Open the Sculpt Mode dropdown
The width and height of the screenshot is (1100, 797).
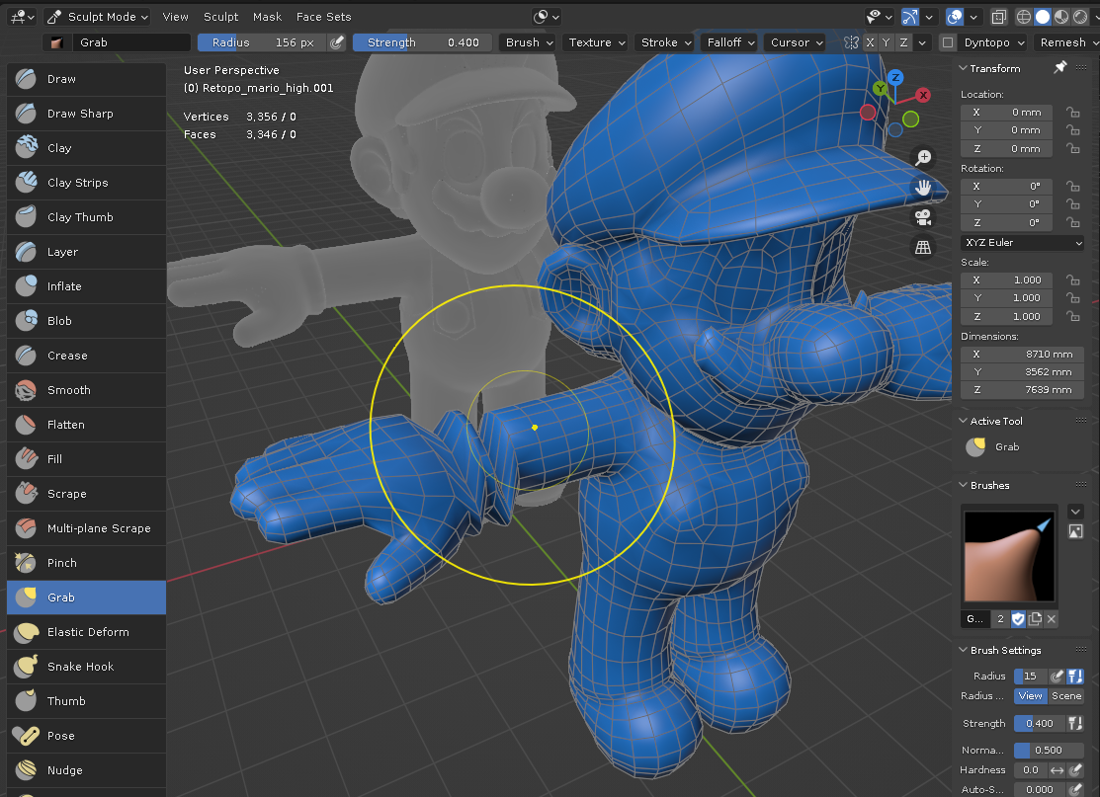tap(97, 17)
